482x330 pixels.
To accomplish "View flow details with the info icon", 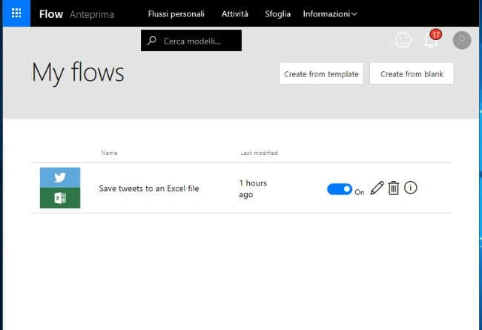I will click(410, 188).
